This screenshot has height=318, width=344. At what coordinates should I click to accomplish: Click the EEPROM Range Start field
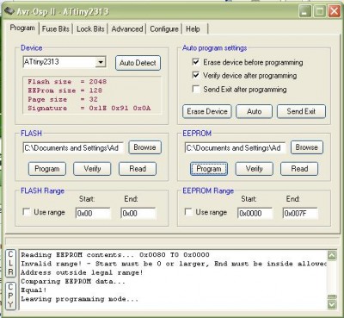tap(255, 213)
